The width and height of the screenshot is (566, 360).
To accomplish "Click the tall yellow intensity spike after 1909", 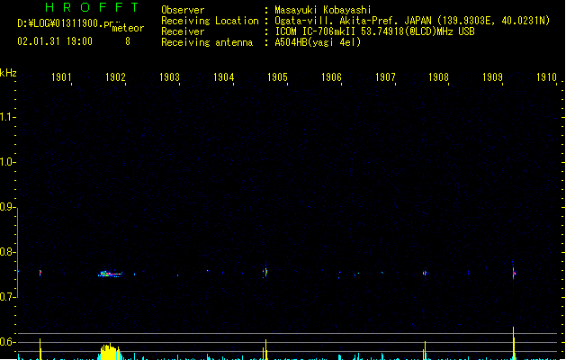I will tap(513, 343).
